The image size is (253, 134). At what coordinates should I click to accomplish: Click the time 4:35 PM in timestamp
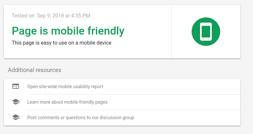81,15
